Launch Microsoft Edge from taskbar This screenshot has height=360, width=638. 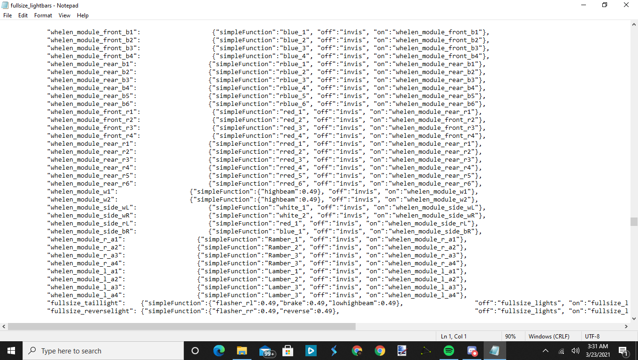point(219,351)
